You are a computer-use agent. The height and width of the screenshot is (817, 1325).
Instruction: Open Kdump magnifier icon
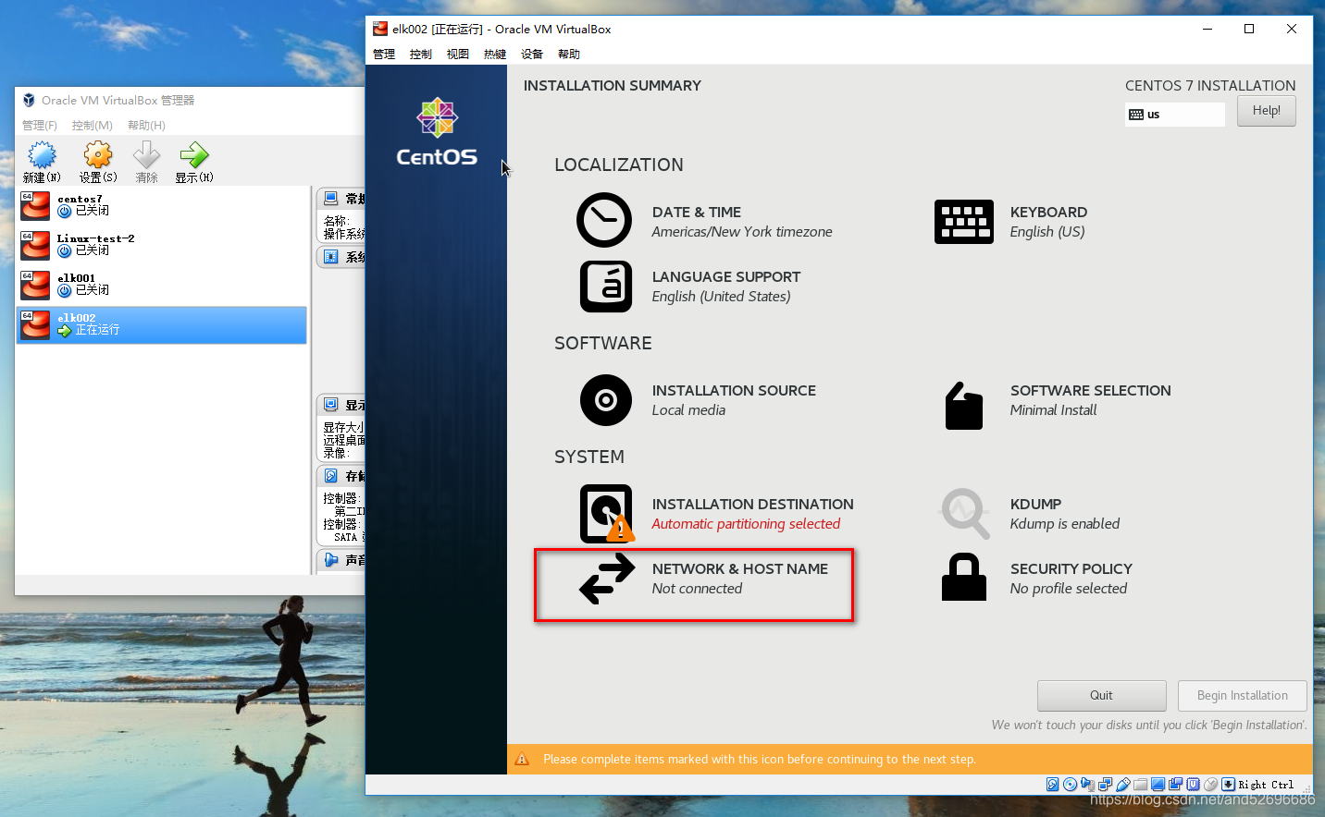point(965,513)
